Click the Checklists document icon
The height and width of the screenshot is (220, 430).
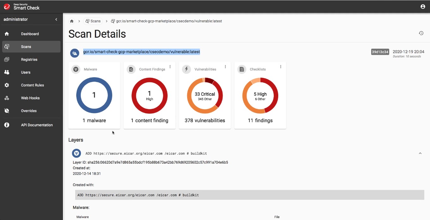pyautogui.click(x=242, y=69)
